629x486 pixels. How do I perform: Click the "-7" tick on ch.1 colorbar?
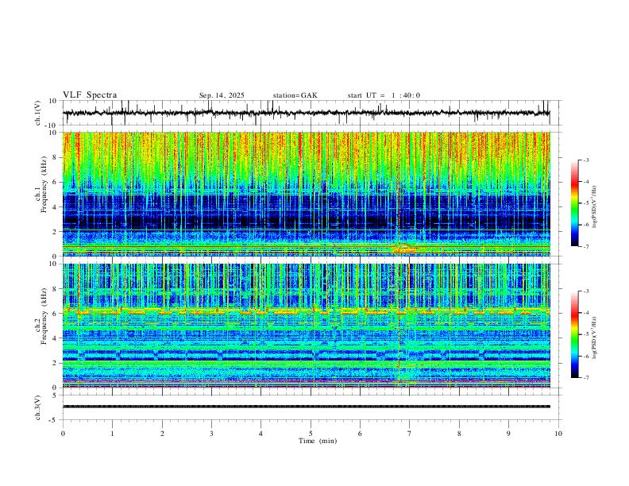click(x=585, y=246)
